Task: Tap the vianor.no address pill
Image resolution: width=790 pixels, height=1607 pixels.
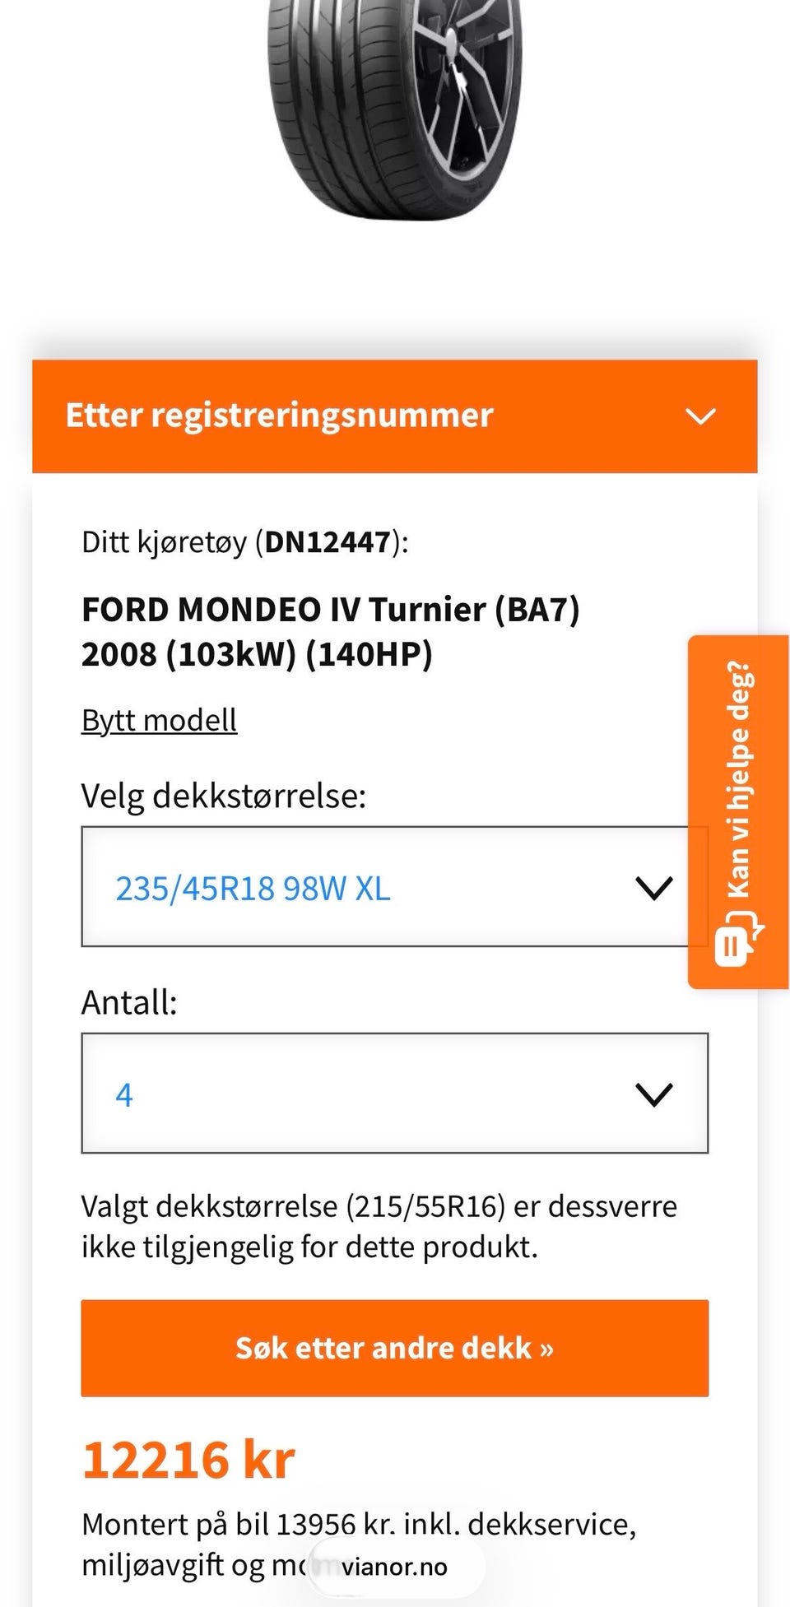Action: click(x=396, y=1567)
